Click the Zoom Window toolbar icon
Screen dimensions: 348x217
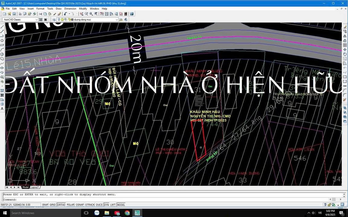[91, 14]
